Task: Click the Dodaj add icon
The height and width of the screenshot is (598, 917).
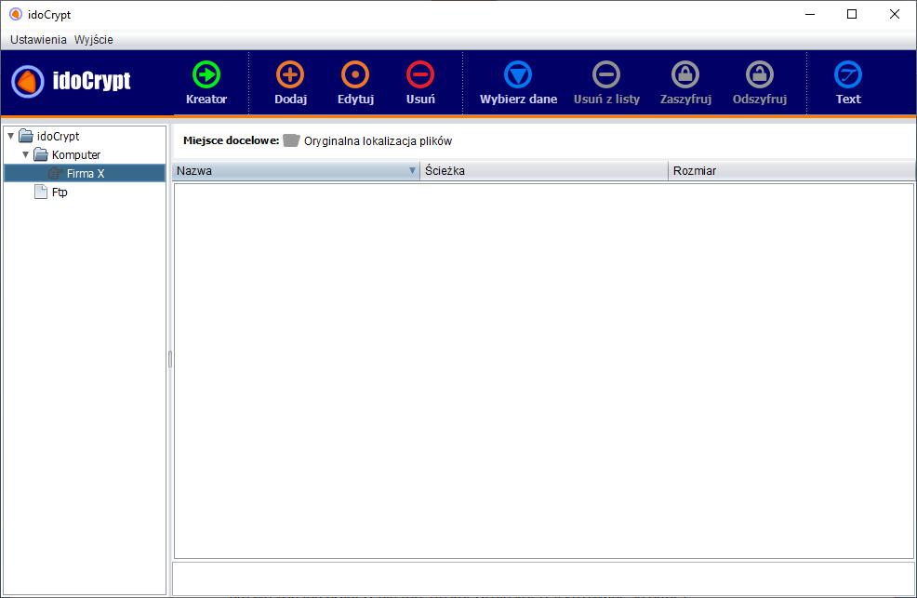Action: [x=290, y=74]
